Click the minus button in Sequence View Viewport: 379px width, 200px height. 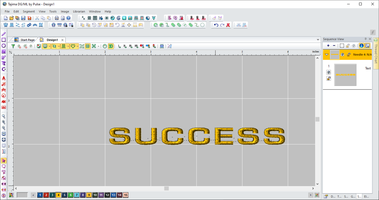(x=334, y=45)
